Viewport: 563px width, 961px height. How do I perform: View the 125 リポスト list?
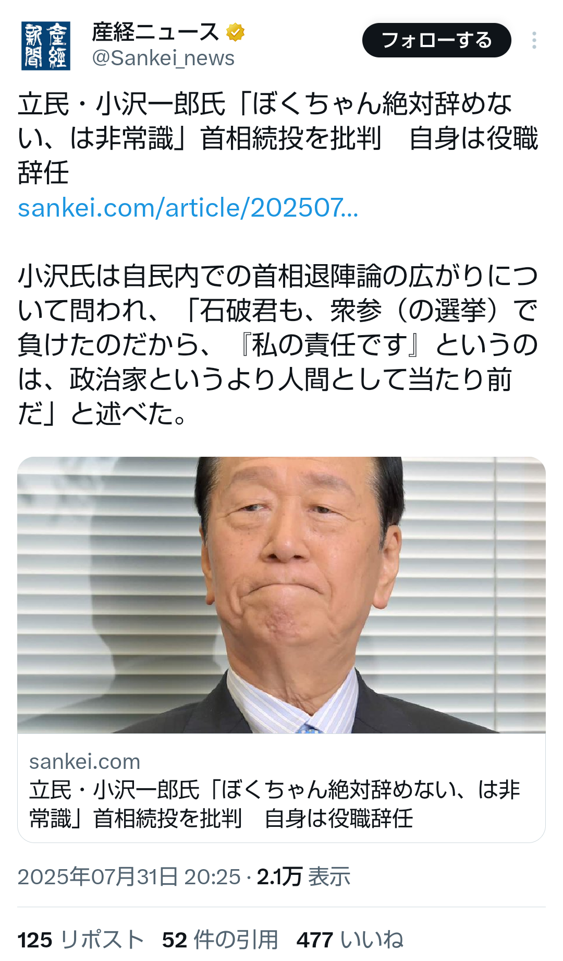click(x=81, y=940)
